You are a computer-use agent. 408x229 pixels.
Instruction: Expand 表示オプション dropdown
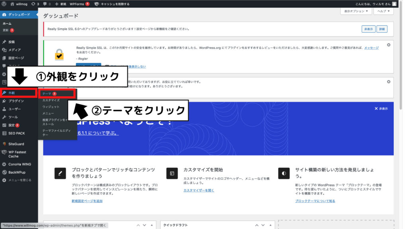point(356,11)
